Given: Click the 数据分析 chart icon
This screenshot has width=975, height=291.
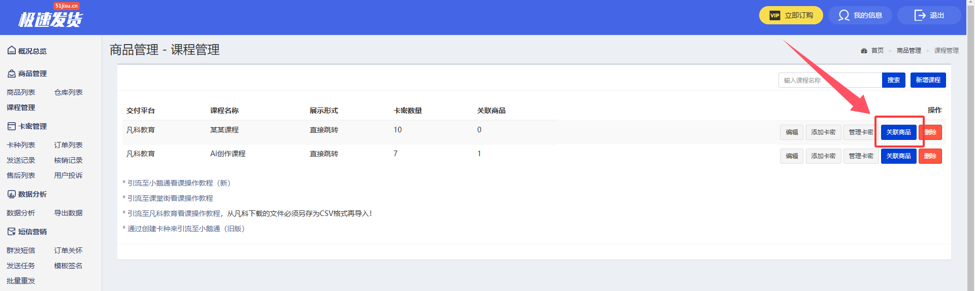Looking at the screenshot, I should point(11,194).
